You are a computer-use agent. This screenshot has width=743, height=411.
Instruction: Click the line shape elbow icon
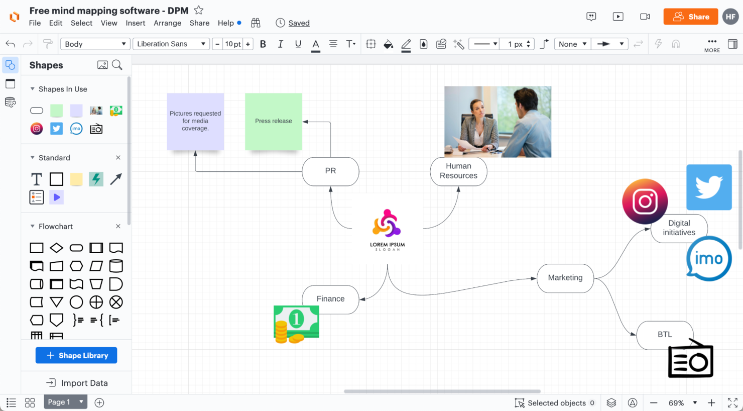click(544, 44)
